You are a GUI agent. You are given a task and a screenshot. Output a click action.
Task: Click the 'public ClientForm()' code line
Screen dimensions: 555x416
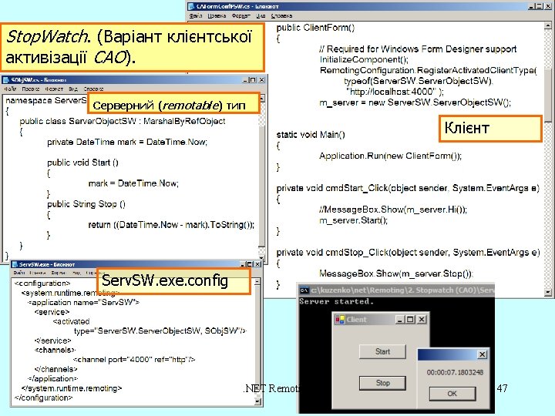coord(315,28)
